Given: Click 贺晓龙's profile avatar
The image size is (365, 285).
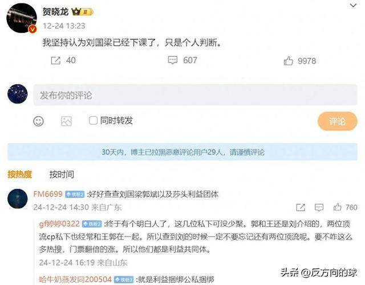Looking at the screenshot, I should point(22,18).
